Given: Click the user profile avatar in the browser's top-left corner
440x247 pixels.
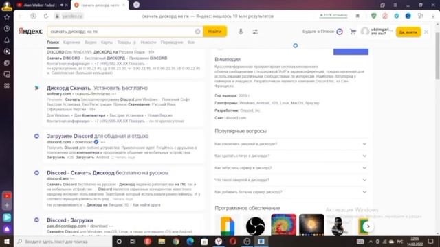Looking at the screenshot, I should tap(7, 5).
